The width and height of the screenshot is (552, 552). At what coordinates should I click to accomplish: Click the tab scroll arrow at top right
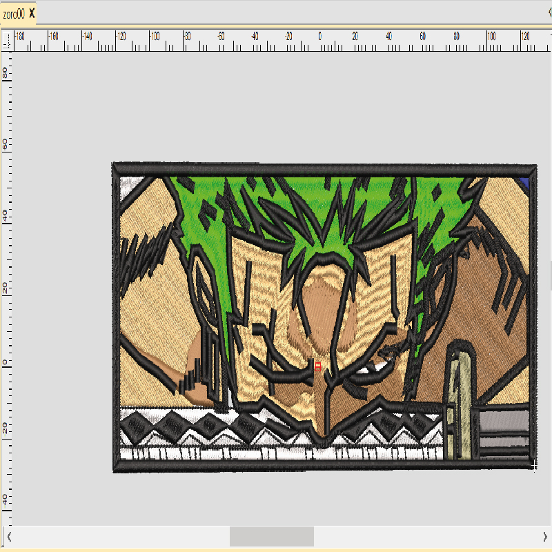549,12
